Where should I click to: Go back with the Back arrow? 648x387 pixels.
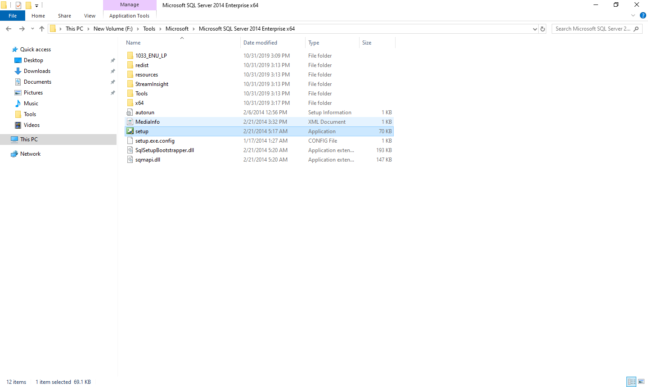point(9,29)
